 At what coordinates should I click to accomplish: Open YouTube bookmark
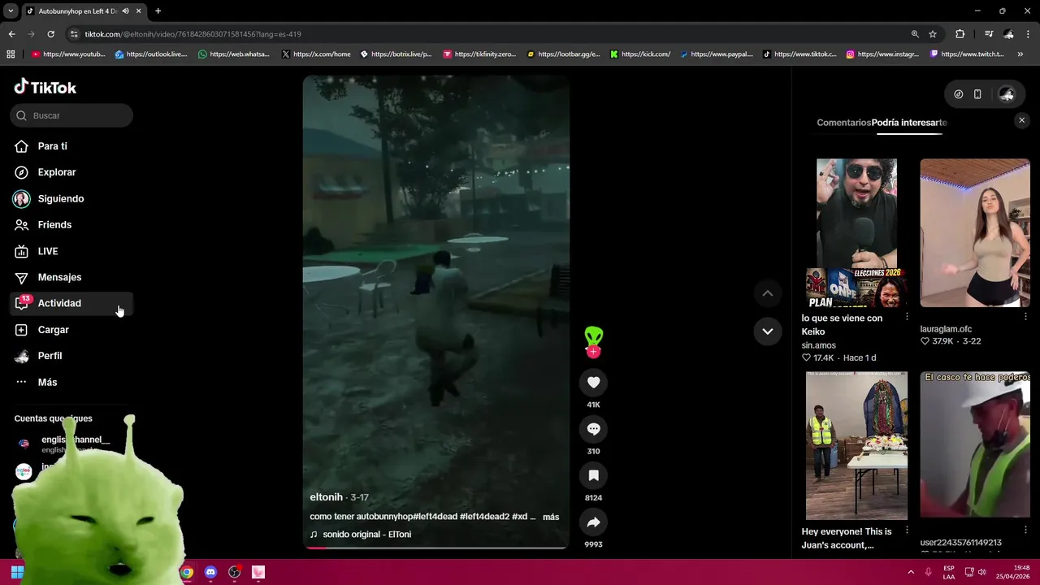click(69, 54)
